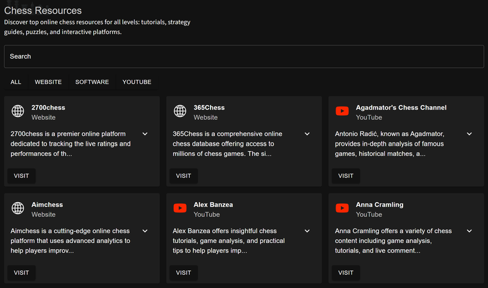The width and height of the screenshot is (488, 288).
Task: Click the globe icon on 365Chess card
Action: coord(180,111)
